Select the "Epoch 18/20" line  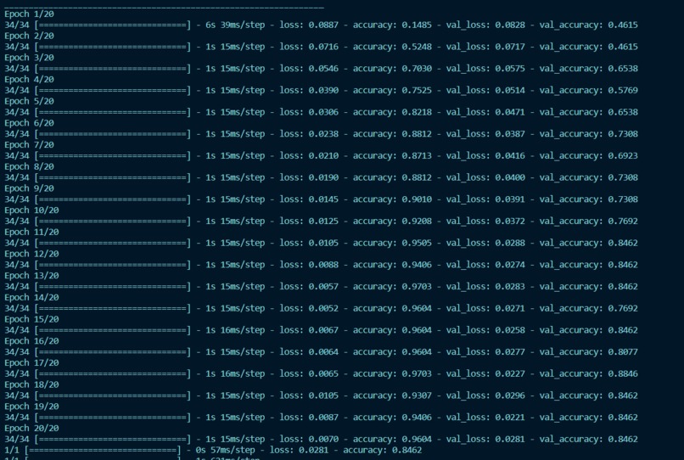click(x=31, y=385)
